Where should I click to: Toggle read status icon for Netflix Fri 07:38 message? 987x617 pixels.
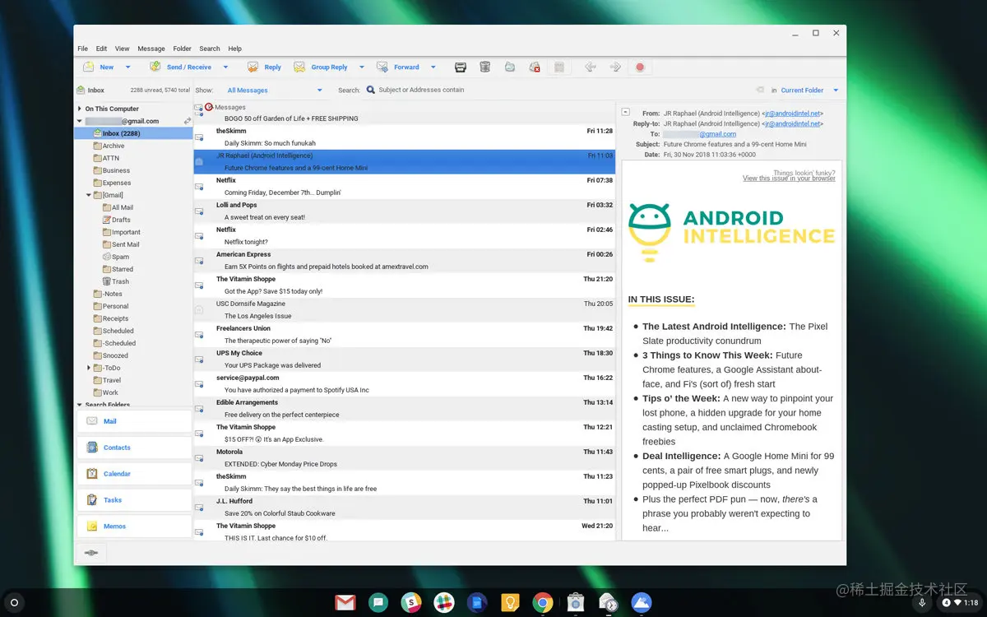[199, 187]
